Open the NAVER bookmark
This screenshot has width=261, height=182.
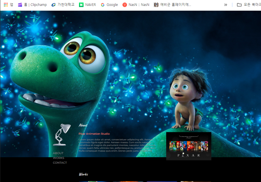87,5
